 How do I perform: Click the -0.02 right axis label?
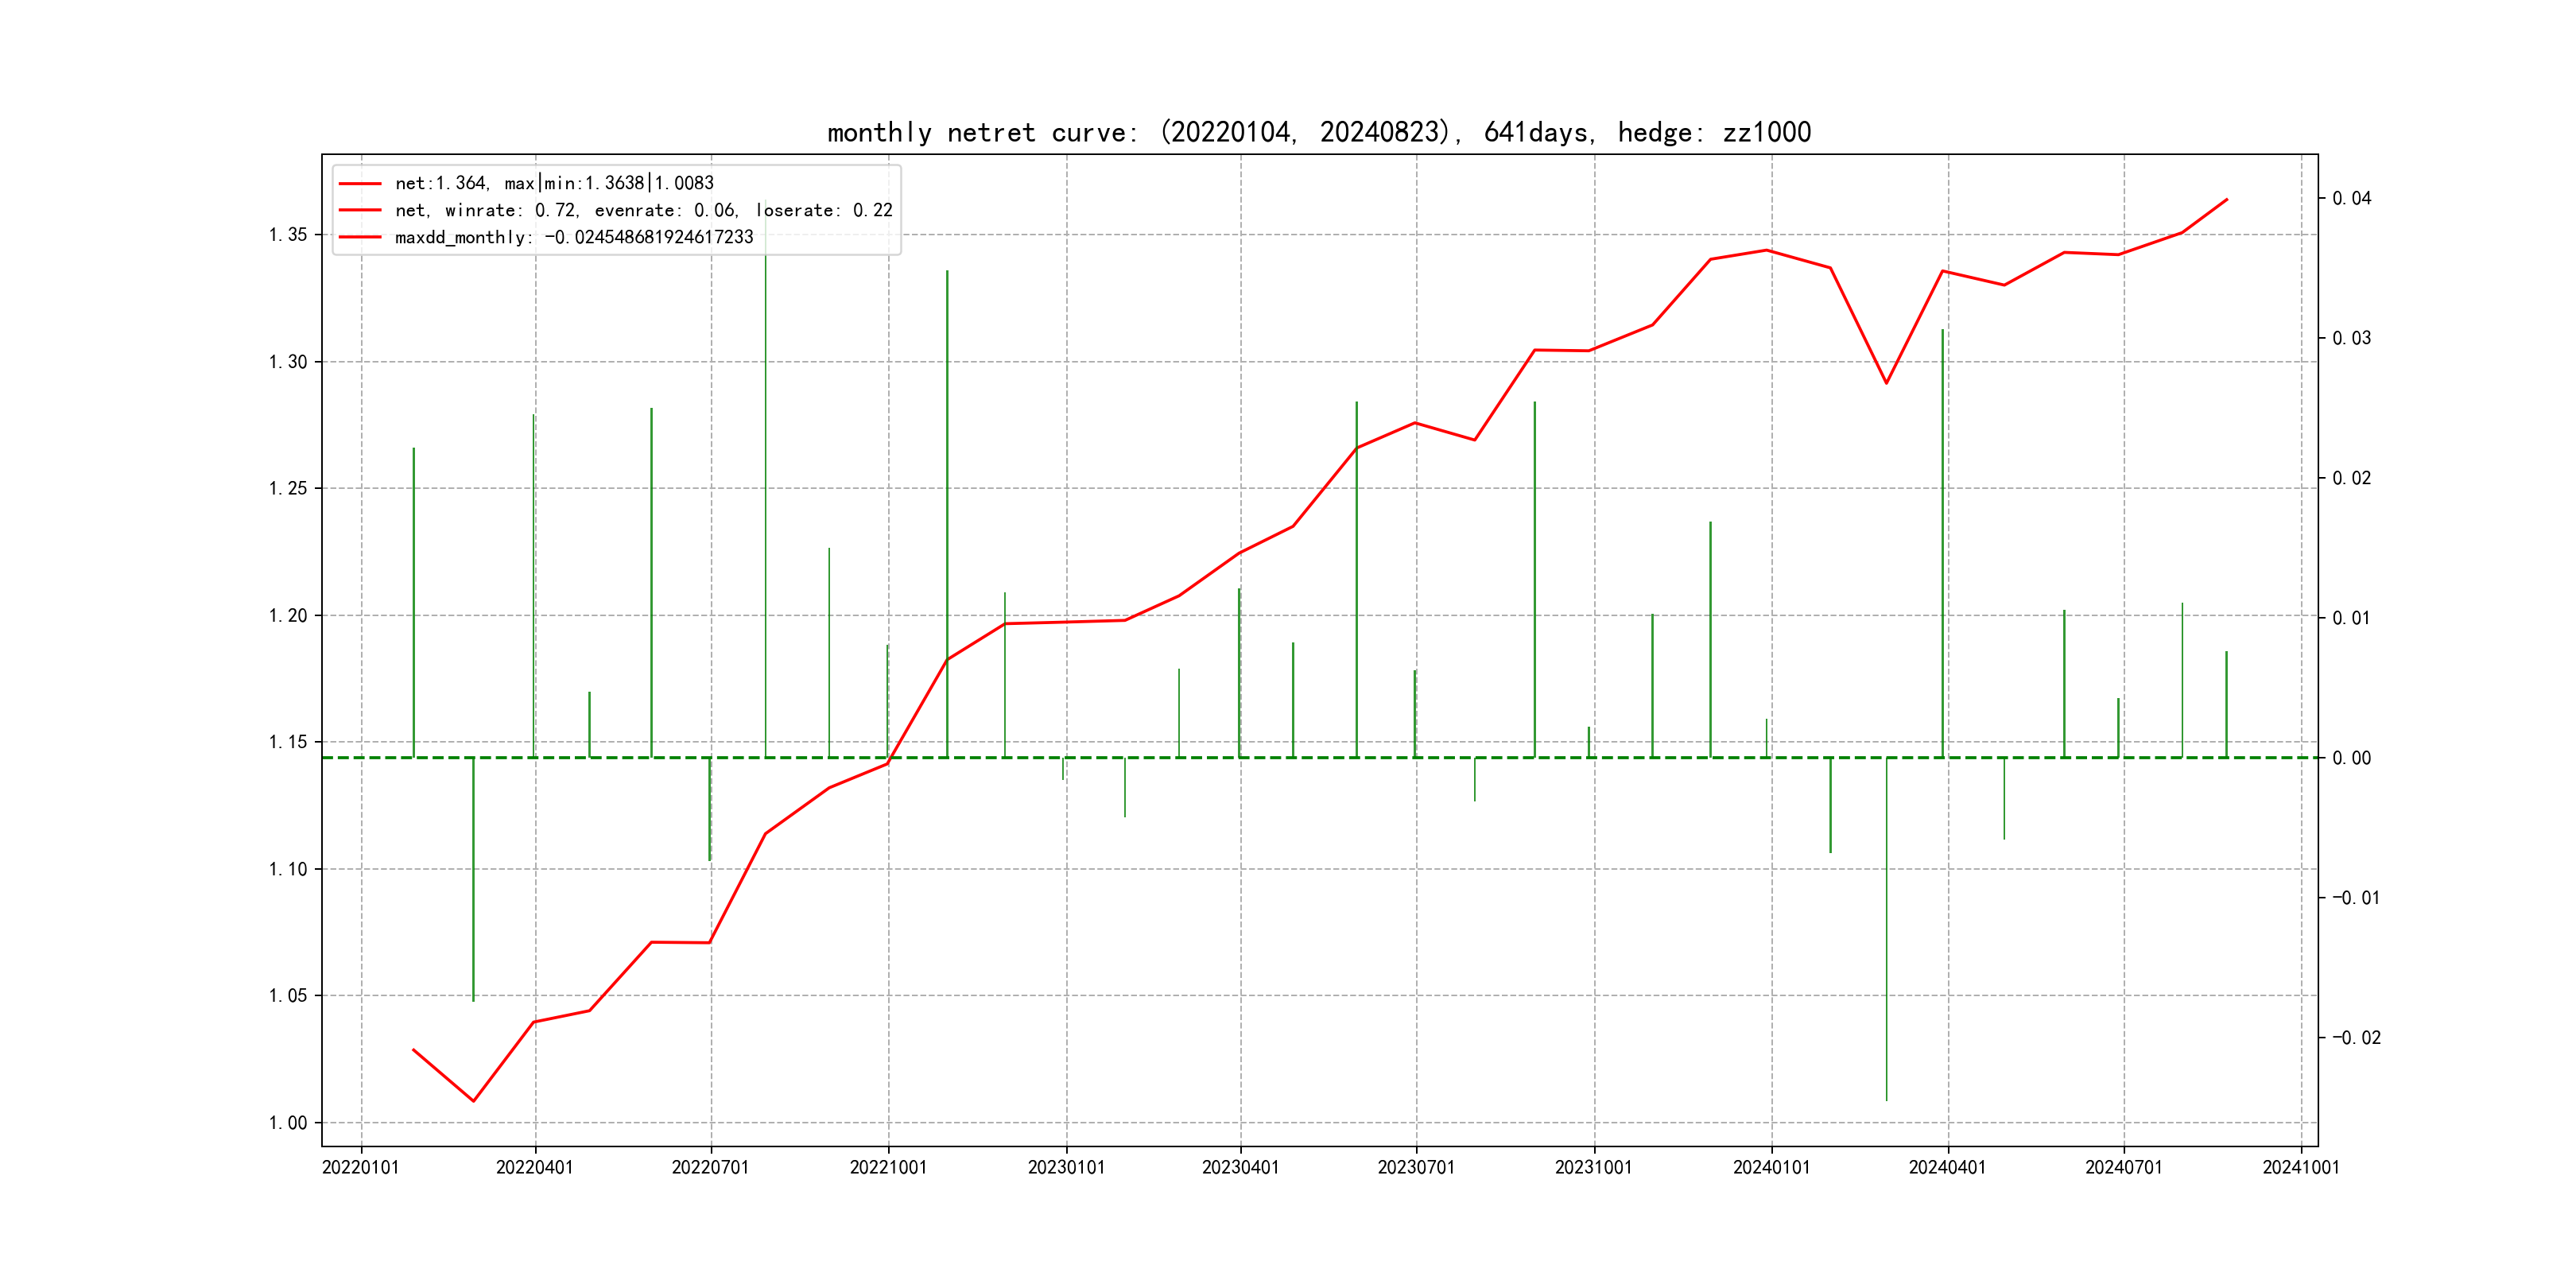tap(2356, 1038)
